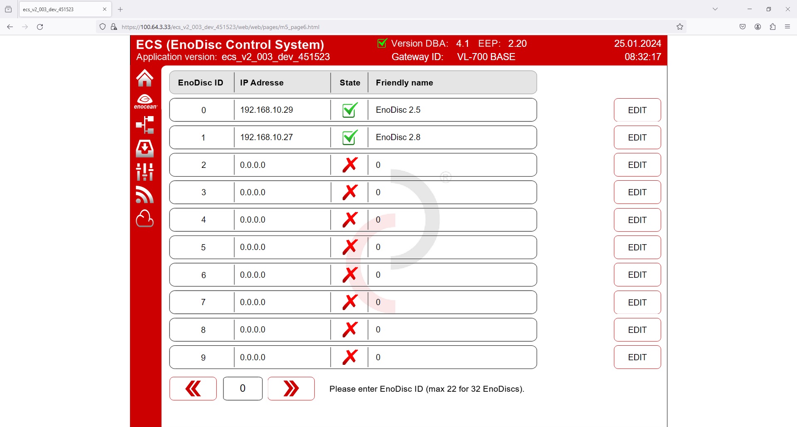Reload the page with the refresh button

click(x=40, y=27)
